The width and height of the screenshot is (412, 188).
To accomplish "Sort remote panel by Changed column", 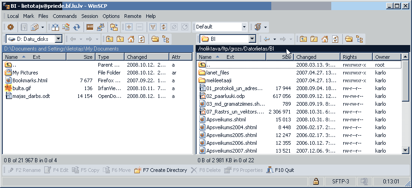I will (x=317, y=57).
